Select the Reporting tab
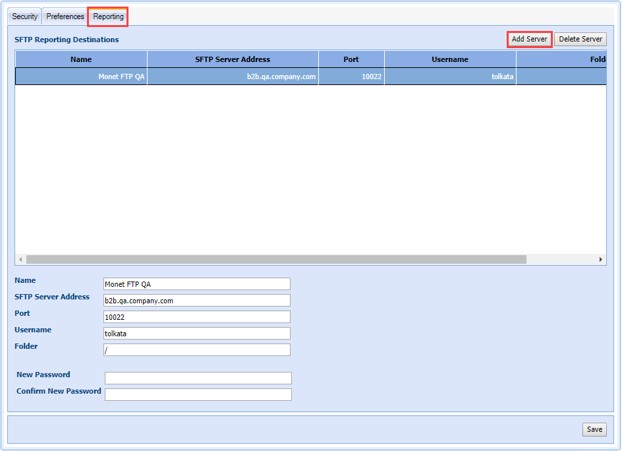The height and width of the screenshot is (451, 622). pyautogui.click(x=108, y=16)
